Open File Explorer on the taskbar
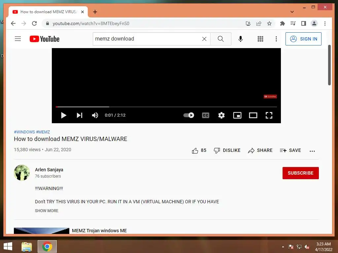Screen dimensions: 338x253 tap(27, 246)
